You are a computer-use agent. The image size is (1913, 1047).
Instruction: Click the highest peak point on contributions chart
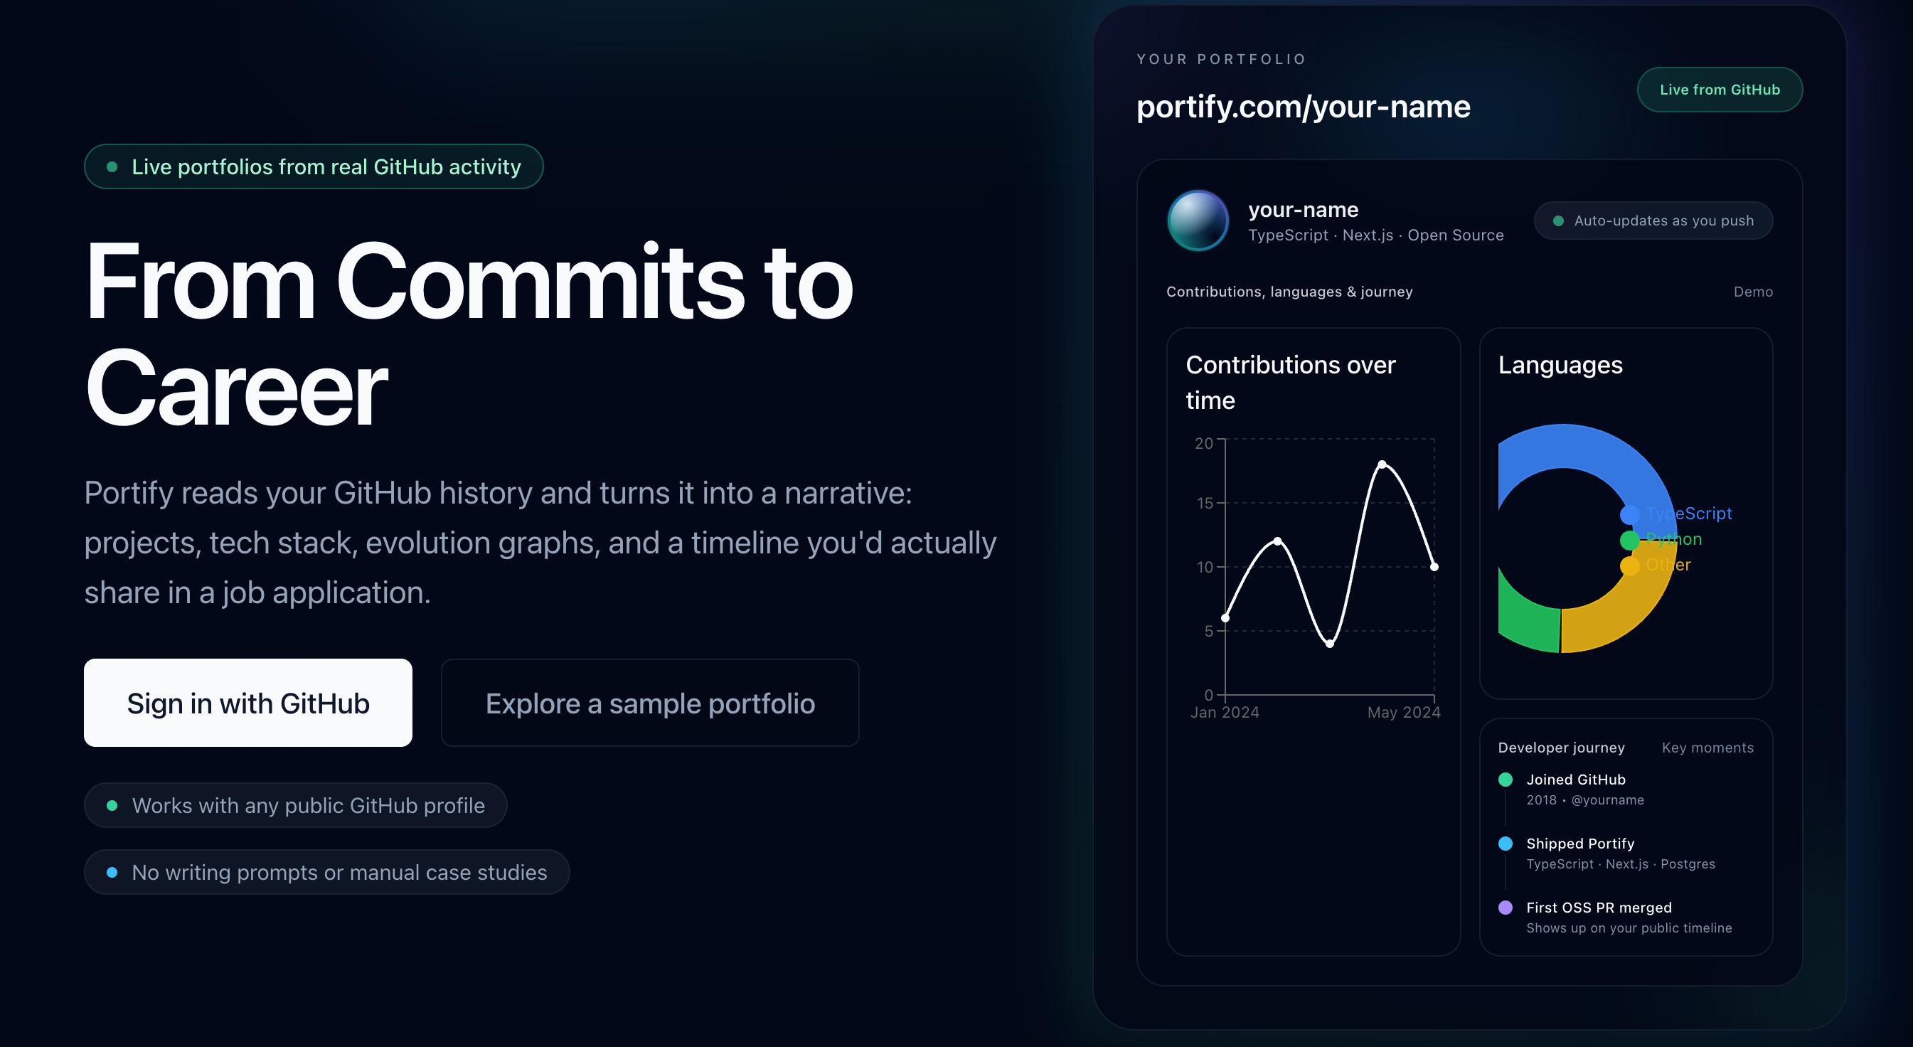1381,465
